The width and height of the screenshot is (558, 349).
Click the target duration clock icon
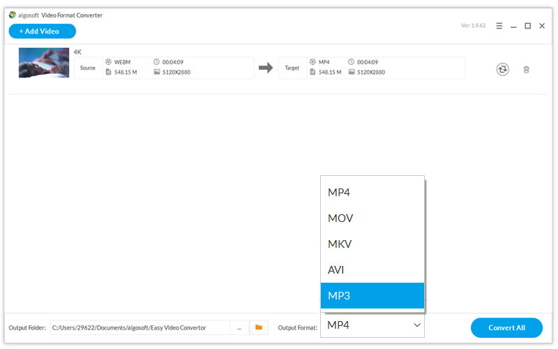click(351, 62)
